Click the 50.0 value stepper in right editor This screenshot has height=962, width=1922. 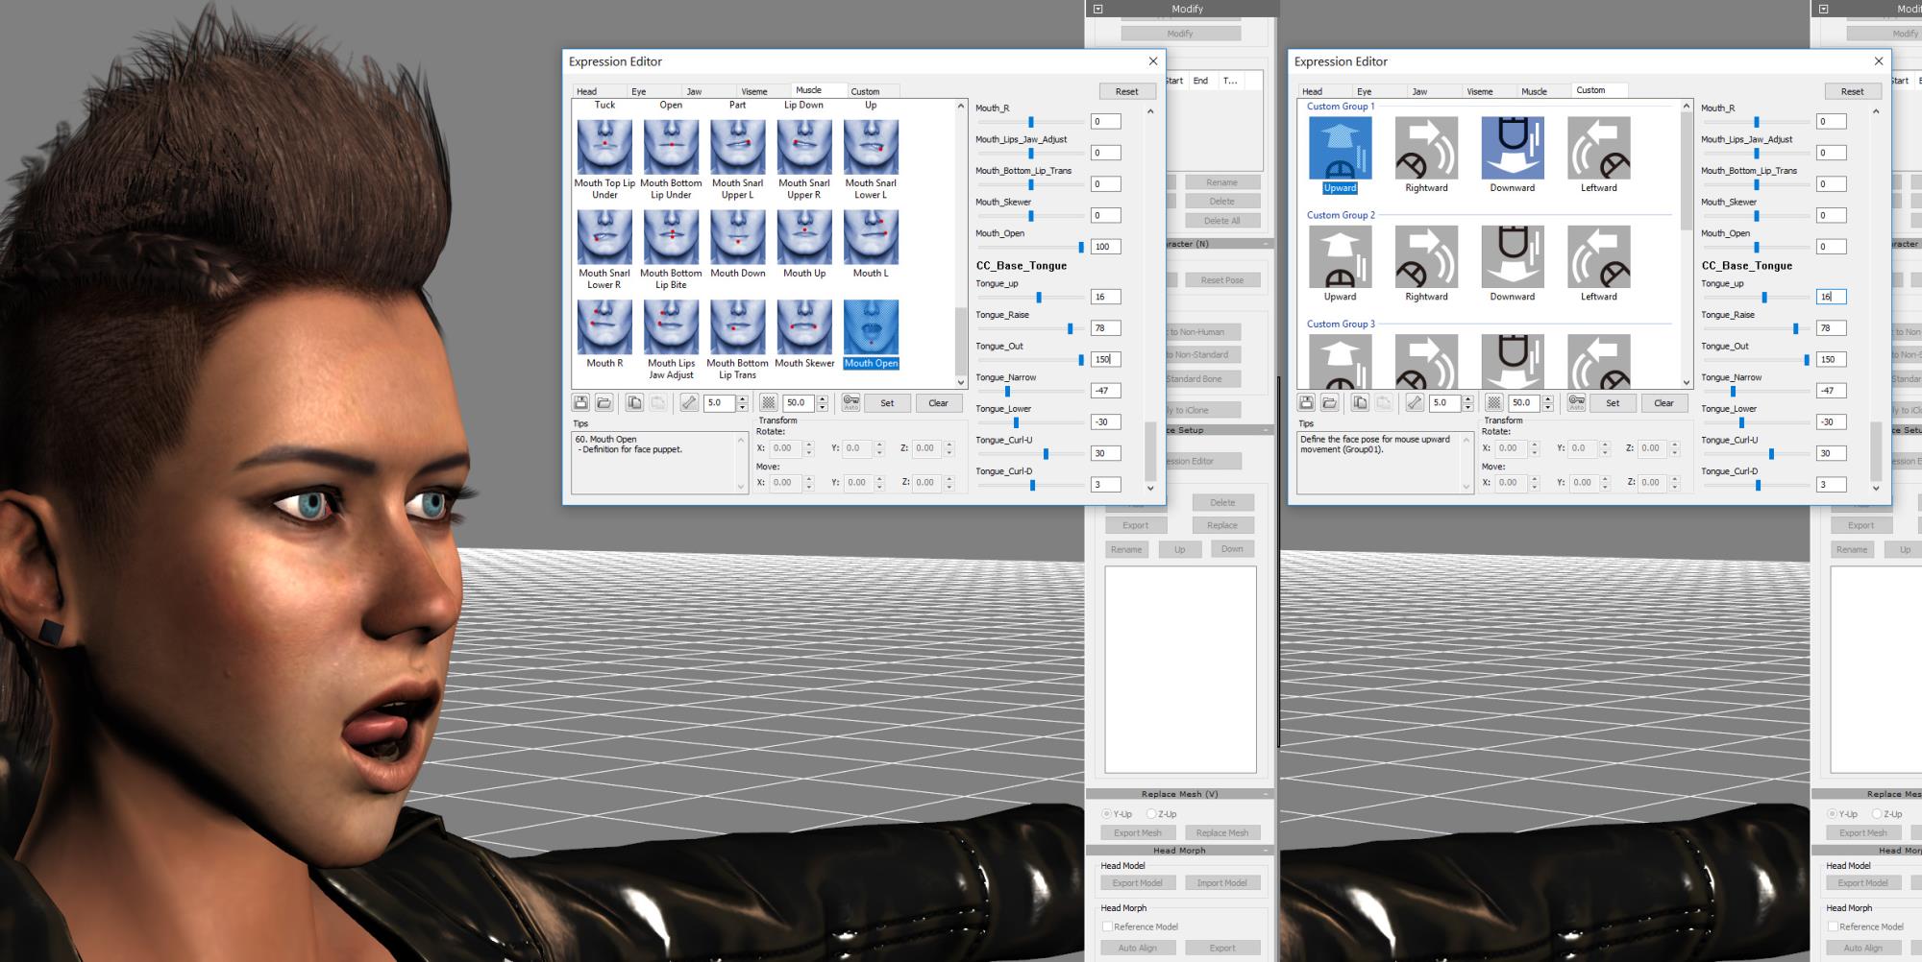[x=1547, y=403]
